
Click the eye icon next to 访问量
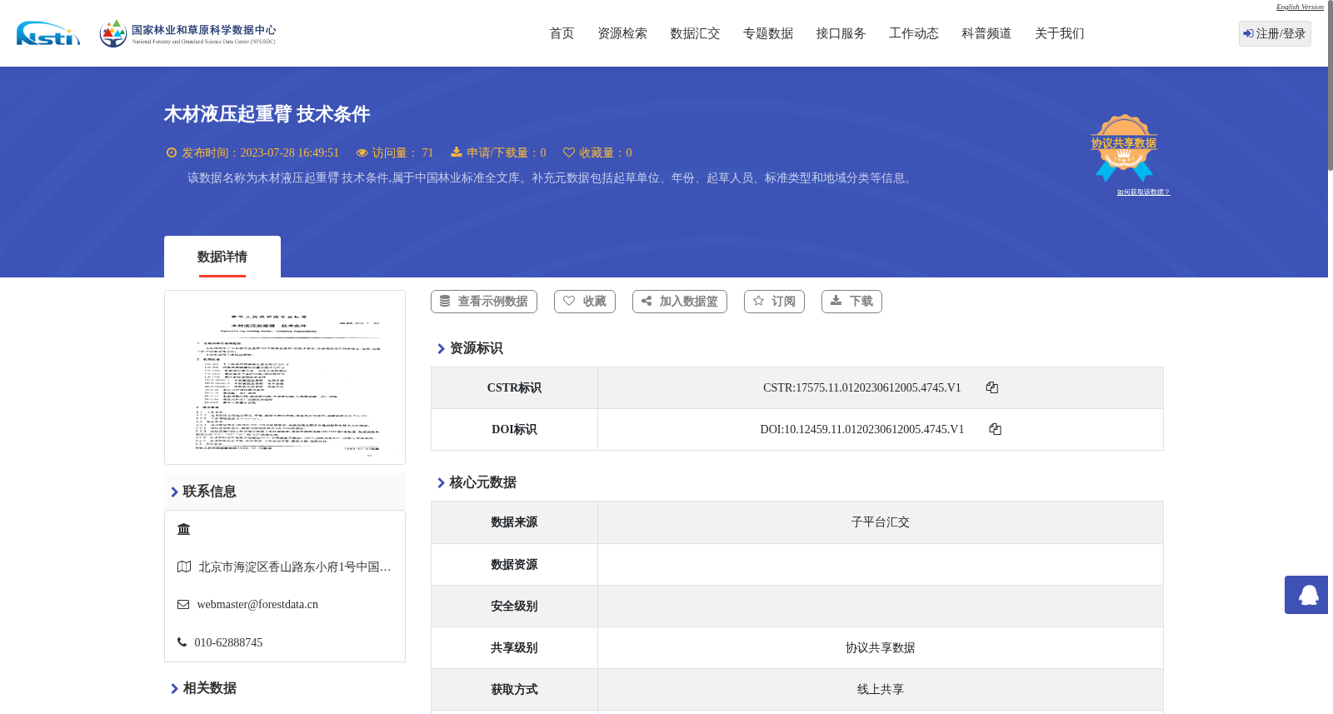362,152
